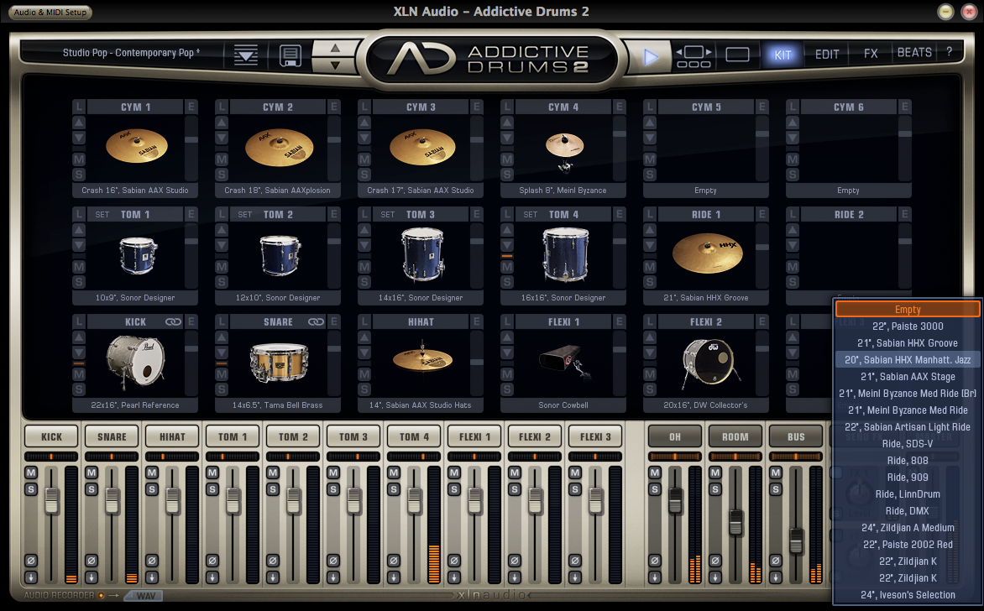Open the Studio Pop - Contemporary Pop preset dropdown
This screenshot has width=984, height=611.
[131, 53]
